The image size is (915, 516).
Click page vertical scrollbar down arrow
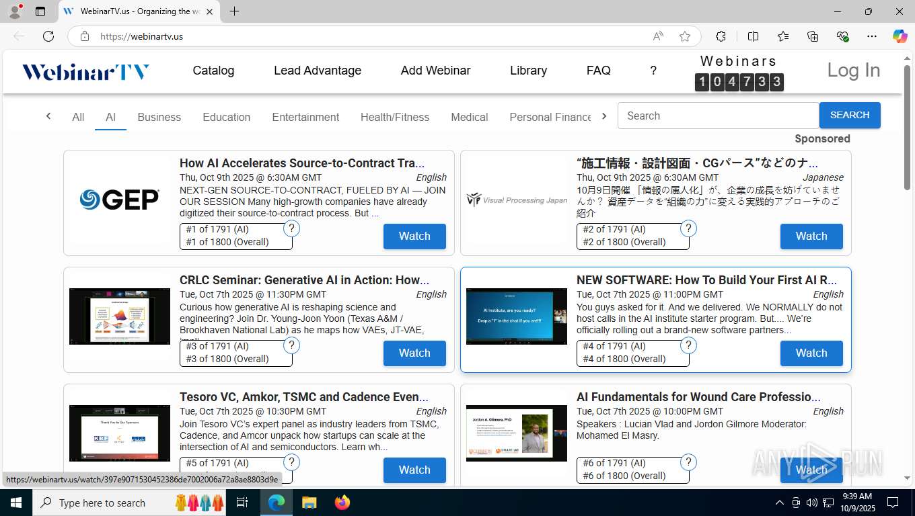908,478
